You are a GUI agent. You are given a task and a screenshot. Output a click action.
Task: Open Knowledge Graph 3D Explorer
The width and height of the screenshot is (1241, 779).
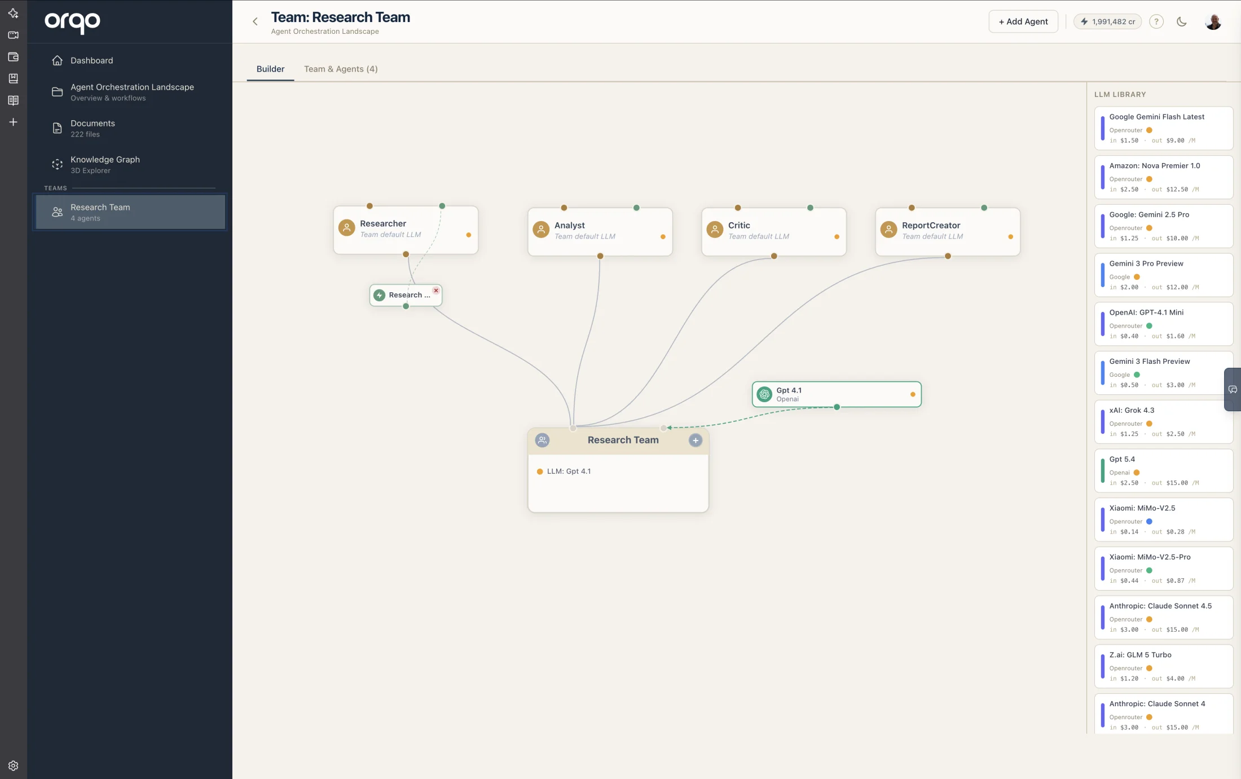pos(130,164)
